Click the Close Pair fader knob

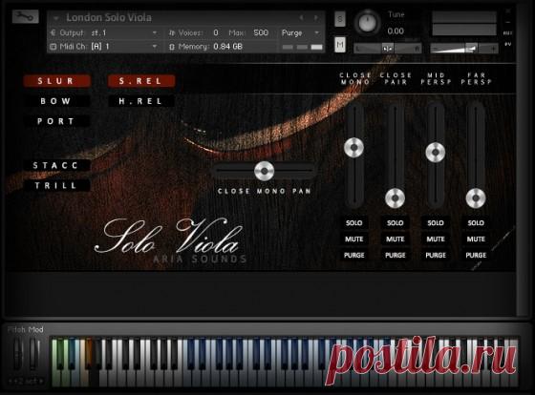coord(396,198)
